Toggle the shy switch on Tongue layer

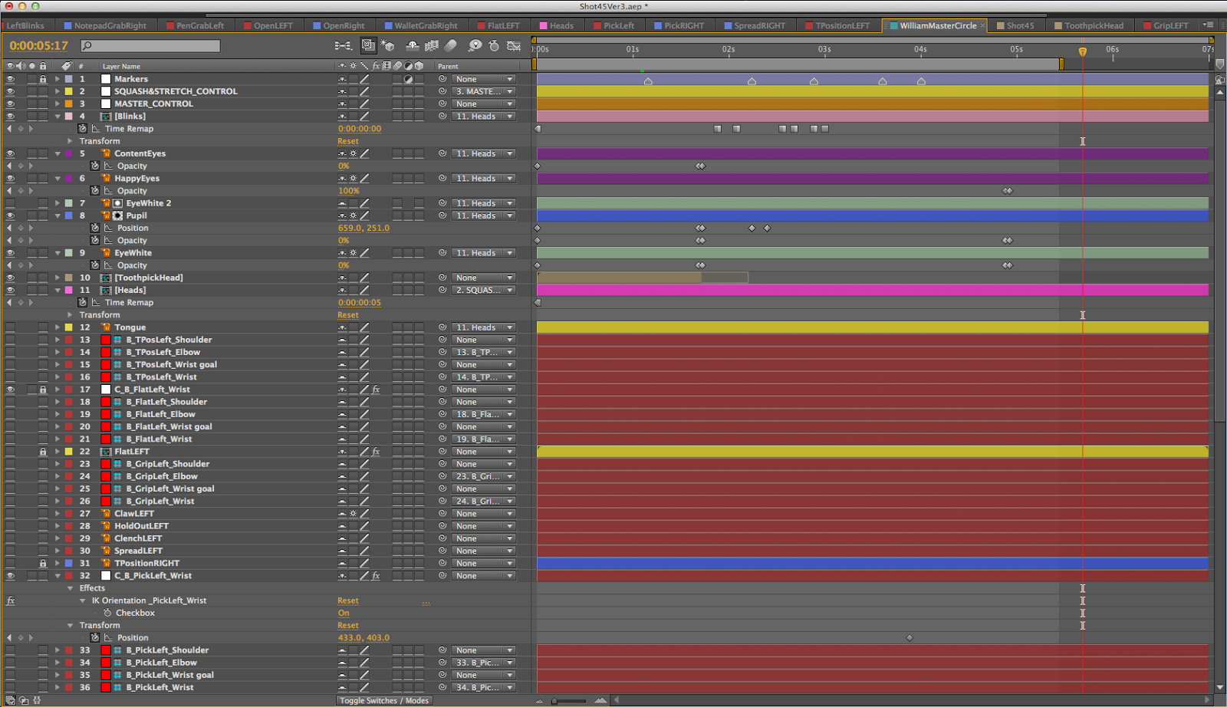click(x=342, y=327)
